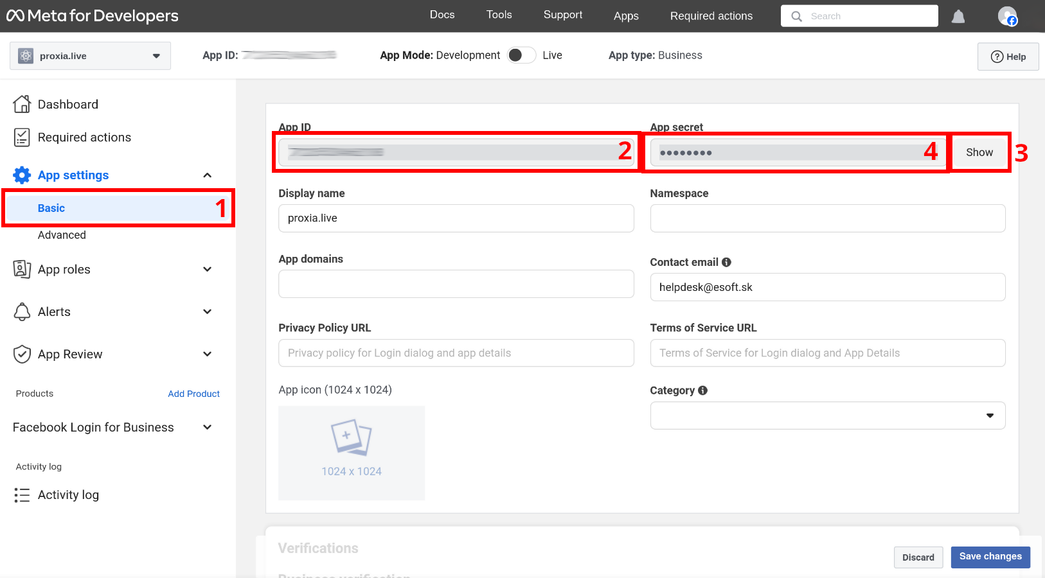Open the Docs menu

442,15
